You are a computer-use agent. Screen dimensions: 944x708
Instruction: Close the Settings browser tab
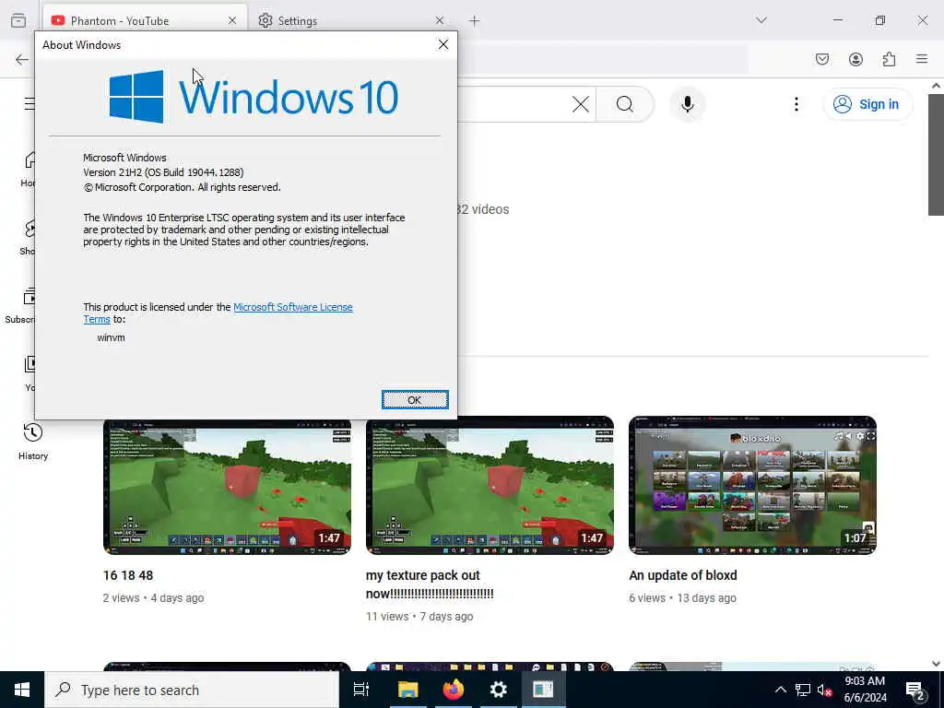440,21
